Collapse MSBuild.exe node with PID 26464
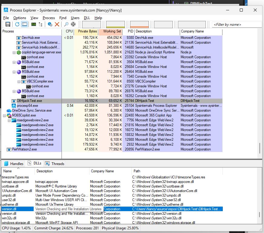The image size is (264, 233). tap(14, 72)
